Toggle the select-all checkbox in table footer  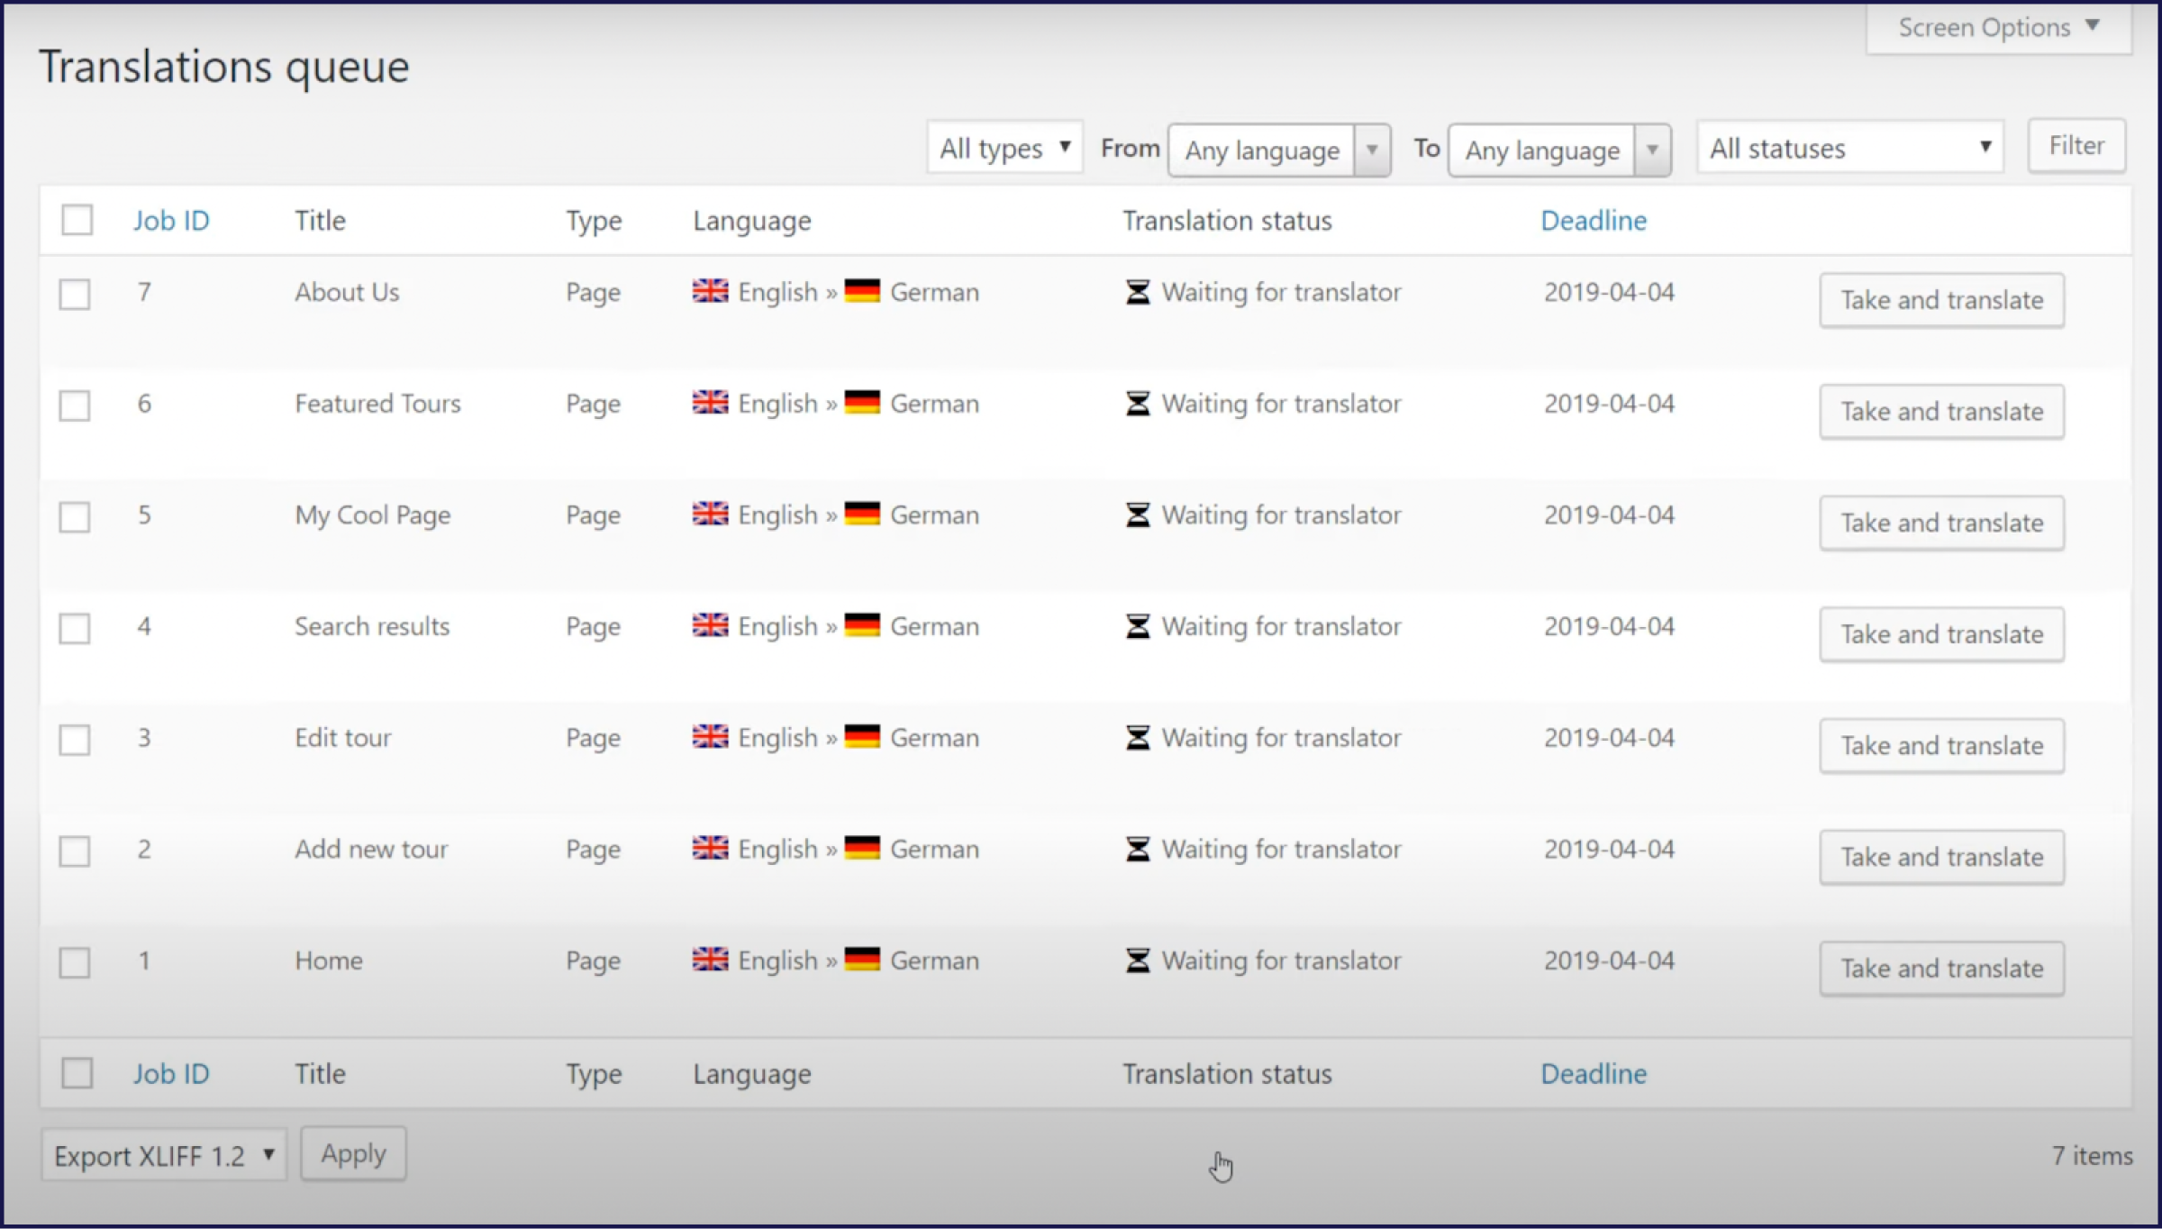pos(77,1073)
